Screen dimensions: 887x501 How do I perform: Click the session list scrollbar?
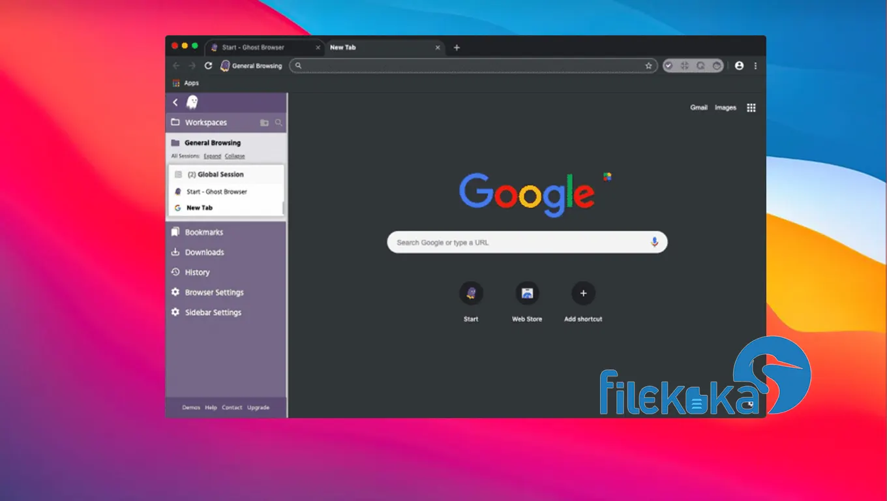point(282,208)
